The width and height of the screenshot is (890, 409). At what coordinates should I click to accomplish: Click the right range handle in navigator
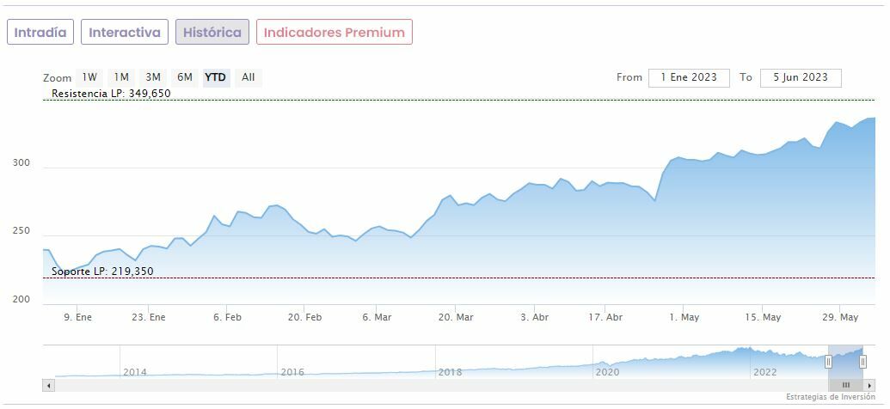tap(862, 362)
